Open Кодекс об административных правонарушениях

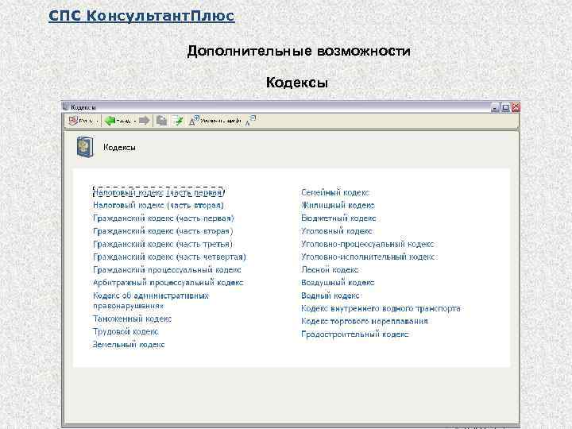pyautogui.click(x=151, y=300)
